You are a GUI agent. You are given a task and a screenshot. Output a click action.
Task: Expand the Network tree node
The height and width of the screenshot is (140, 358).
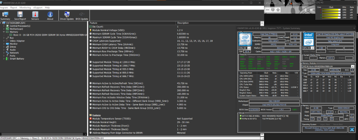pos(4,53)
